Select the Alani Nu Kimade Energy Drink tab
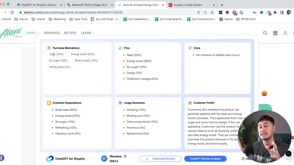Viewport: 294px width, 165px height. coord(141,5)
